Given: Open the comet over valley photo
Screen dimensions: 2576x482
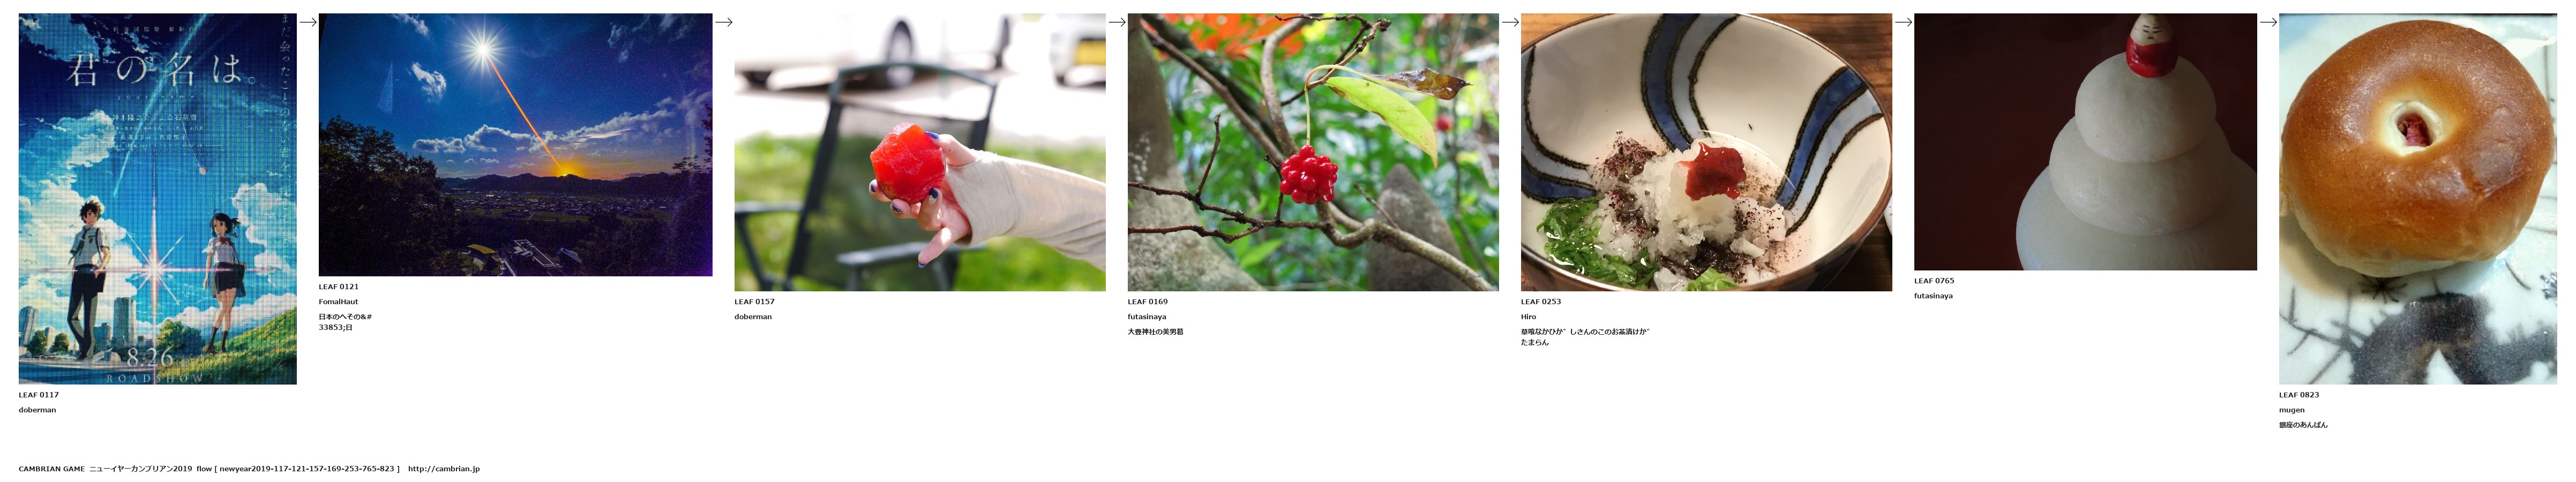Looking at the screenshot, I should pyautogui.click(x=515, y=145).
